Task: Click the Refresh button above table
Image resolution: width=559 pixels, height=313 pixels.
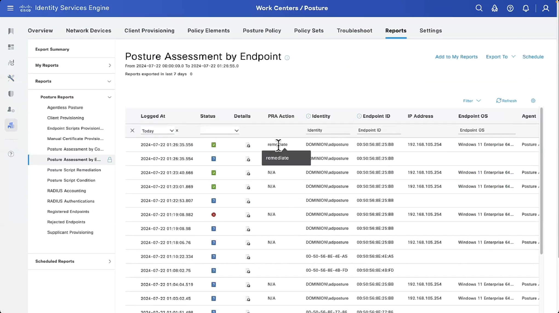Action: click(506, 101)
